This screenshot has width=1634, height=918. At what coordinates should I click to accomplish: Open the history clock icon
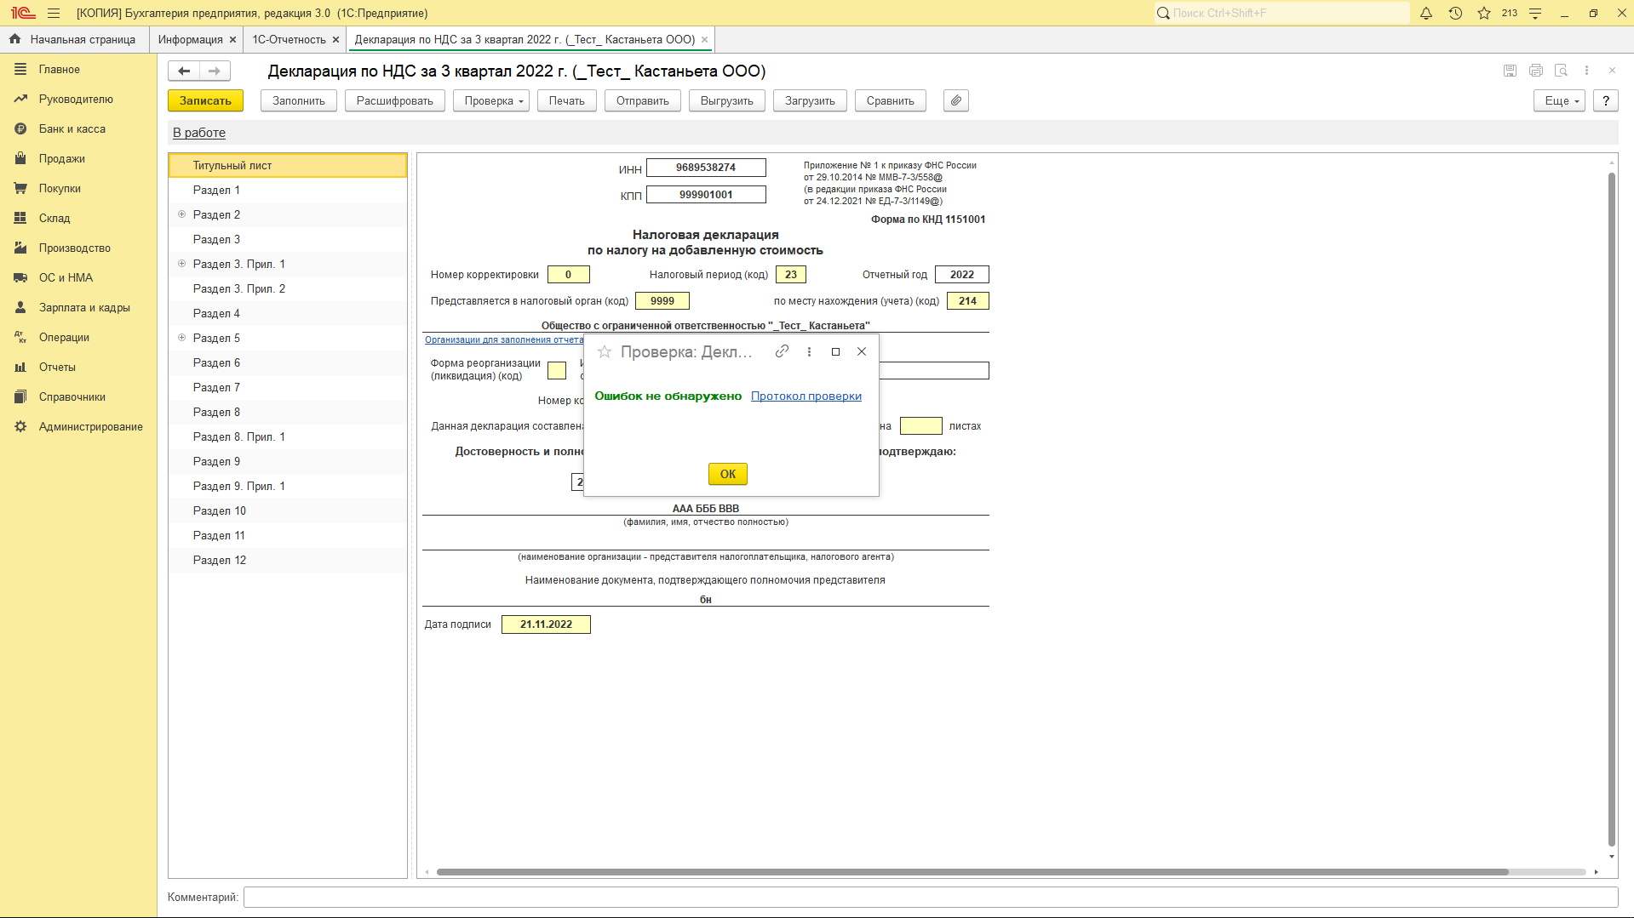coord(1455,13)
